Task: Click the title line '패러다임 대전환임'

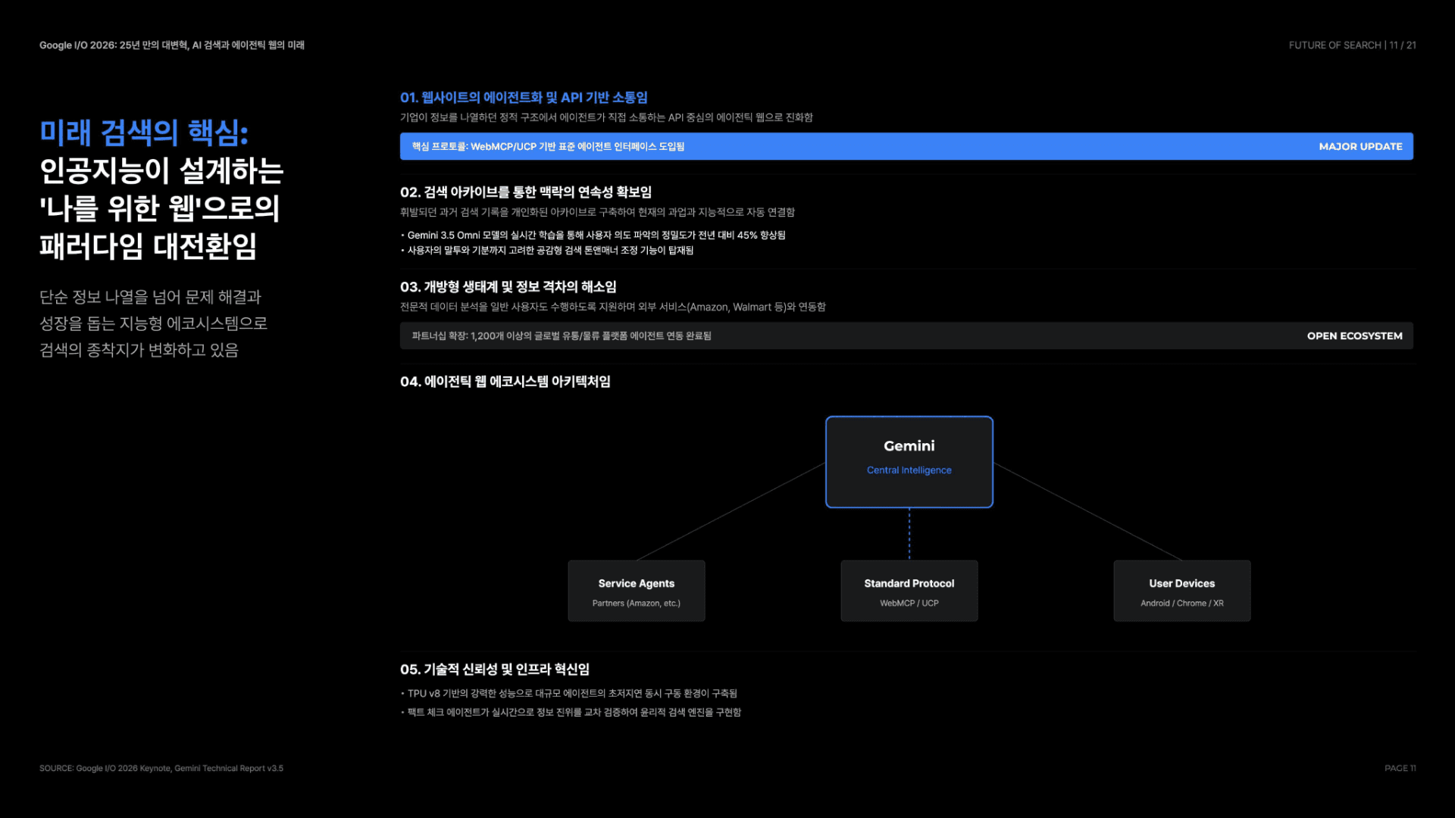Action: (148, 246)
